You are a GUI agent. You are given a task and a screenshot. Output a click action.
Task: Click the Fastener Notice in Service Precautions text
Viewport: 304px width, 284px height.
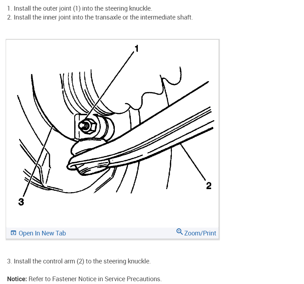(107, 279)
